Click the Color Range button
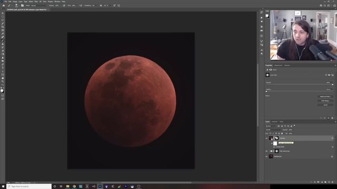The height and width of the screenshot is (189, 337). point(325,101)
